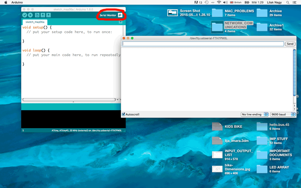301x188 pixels.
Task: Select the Screen Shot file thumbnail
Action: point(172,13)
